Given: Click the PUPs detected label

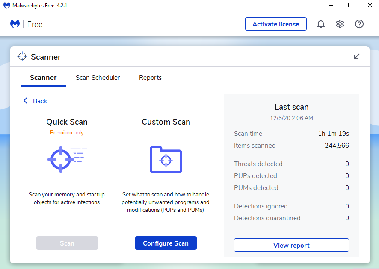Looking at the screenshot, I should 255,175.
